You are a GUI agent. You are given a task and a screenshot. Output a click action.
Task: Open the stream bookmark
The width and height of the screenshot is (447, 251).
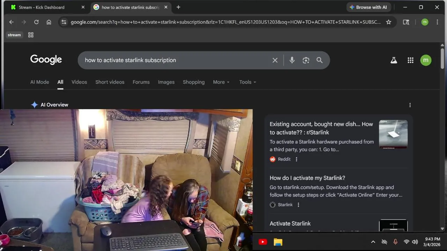click(14, 35)
